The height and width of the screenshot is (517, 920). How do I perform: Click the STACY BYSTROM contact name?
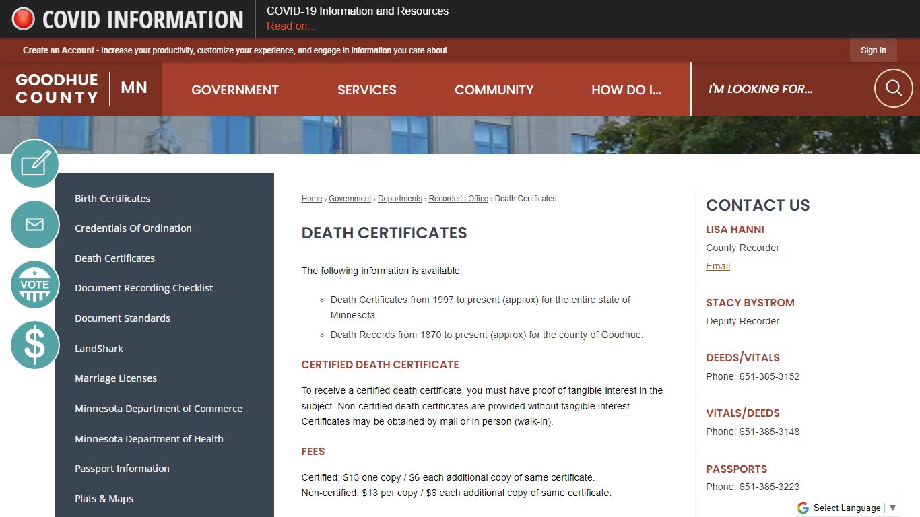pyautogui.click(x=750, y=303)
